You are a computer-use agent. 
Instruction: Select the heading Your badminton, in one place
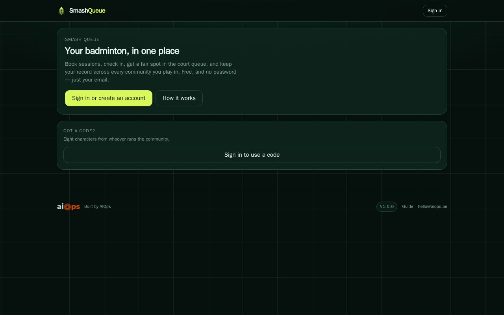point(122,51)
